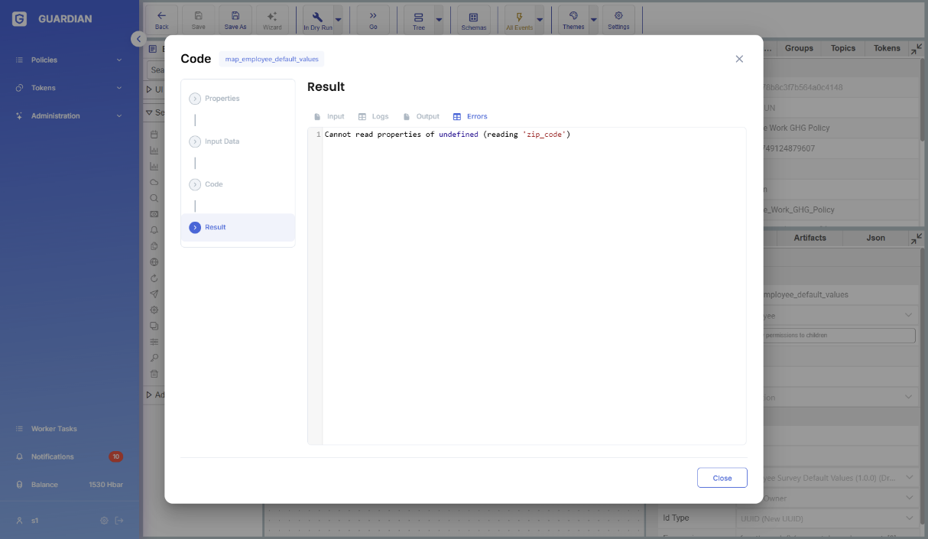Viewport: 928px width, 539px height.
Task: Open the Schemas toolbar icon
Action: (x=473, y=20)
